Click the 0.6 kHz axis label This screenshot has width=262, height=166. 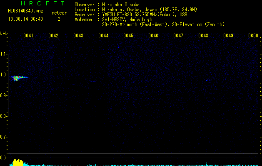(3, 158)
